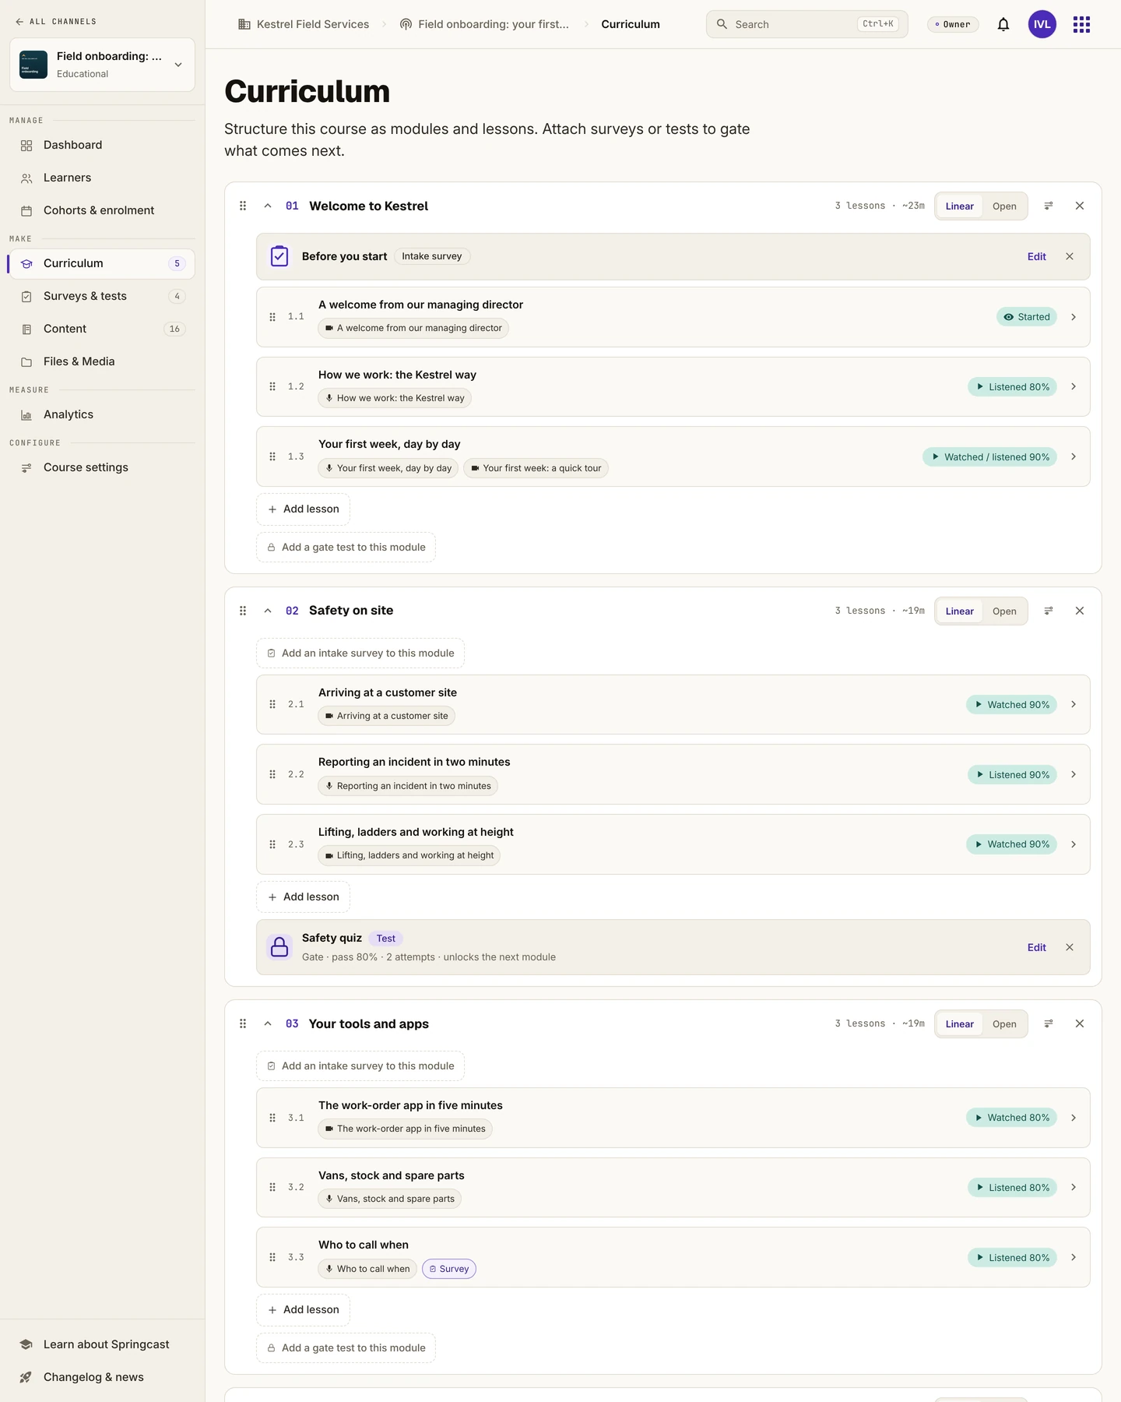Open Analytics in sidebar
This screenshot has height=1402, width=1121.
[102, 414]
